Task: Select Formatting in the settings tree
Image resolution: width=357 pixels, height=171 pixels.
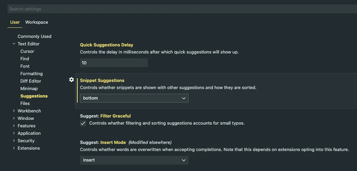Action: click(32, 74)
